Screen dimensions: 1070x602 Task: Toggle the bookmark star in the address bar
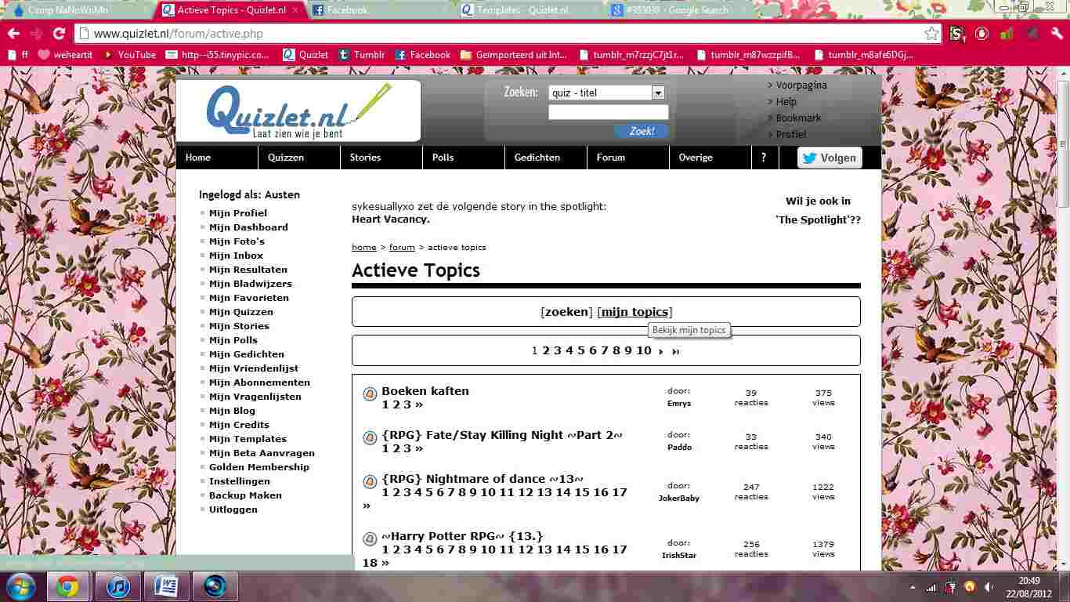[x=931, y=34]
